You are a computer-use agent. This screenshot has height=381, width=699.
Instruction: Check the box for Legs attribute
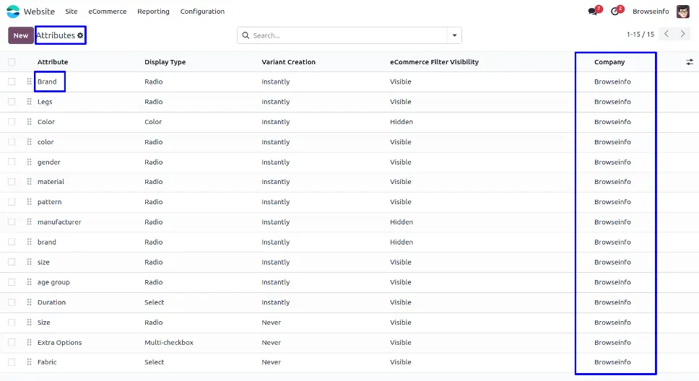pos(12,102)
